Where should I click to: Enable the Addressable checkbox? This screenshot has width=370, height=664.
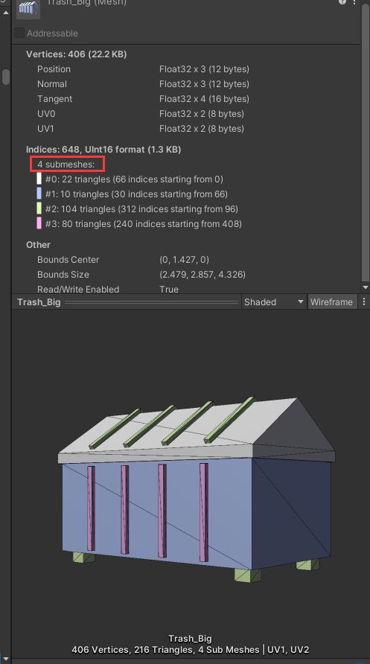coord(19,33)
